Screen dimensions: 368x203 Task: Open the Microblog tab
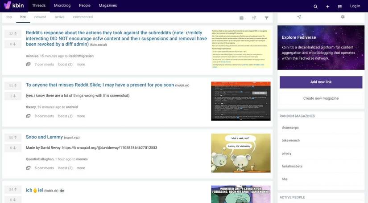[x=62, y=6]
